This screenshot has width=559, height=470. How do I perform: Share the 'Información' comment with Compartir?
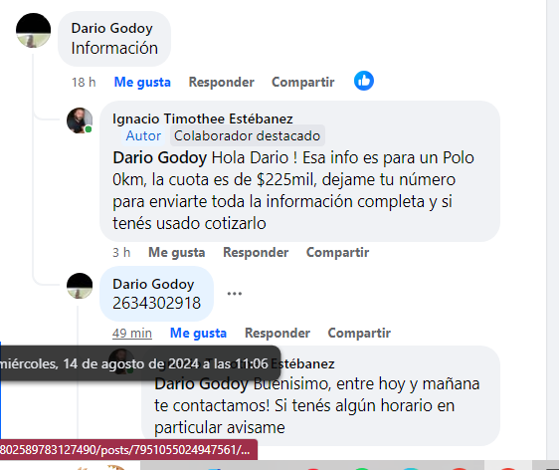(303, 82)
